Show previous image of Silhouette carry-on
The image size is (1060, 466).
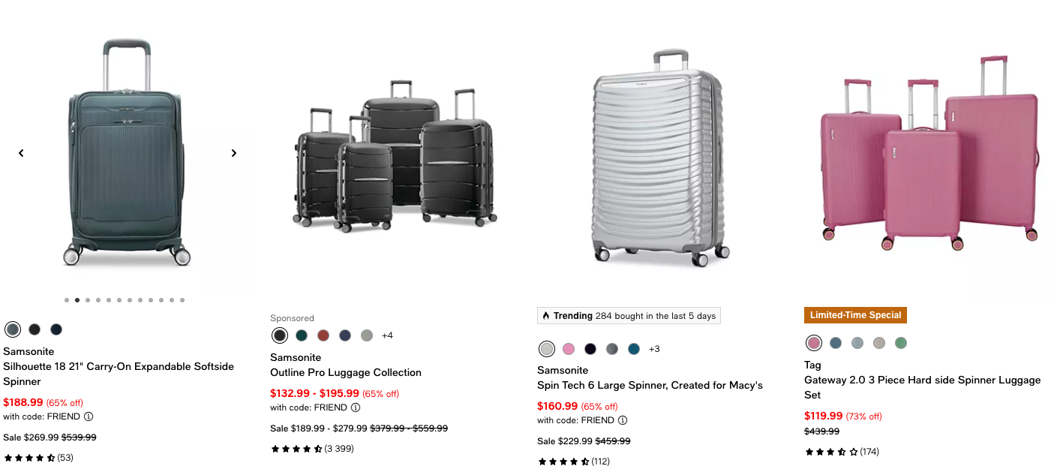pos(21,153)
